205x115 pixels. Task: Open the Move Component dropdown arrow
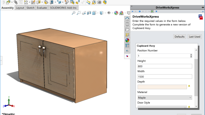(x=42, y=2)
